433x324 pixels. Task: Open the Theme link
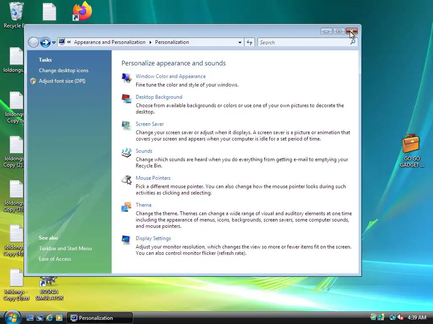tap(143, 205)
